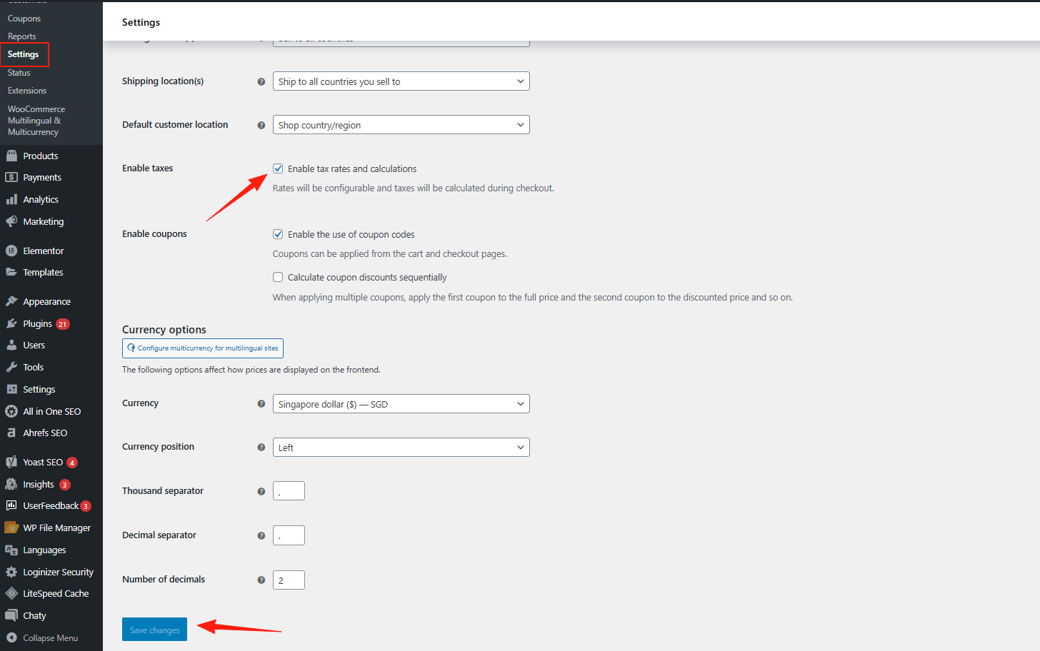Click the LiteSpeed Cache icon
1040x651 pixels.
click(11, 593)
